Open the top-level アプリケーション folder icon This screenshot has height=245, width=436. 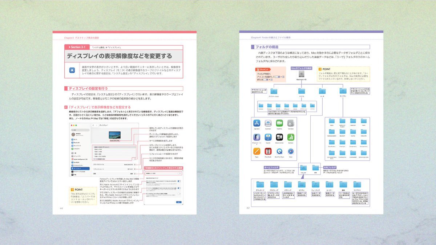274,91
